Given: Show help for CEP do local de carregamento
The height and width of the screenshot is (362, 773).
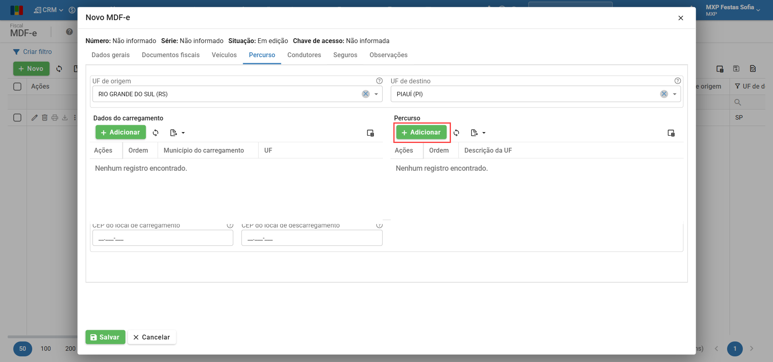Looking at the screenshot, I should coord(230,225).
